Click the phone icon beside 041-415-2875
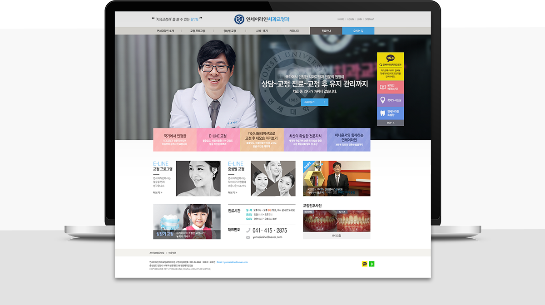 tap(248, 231)
